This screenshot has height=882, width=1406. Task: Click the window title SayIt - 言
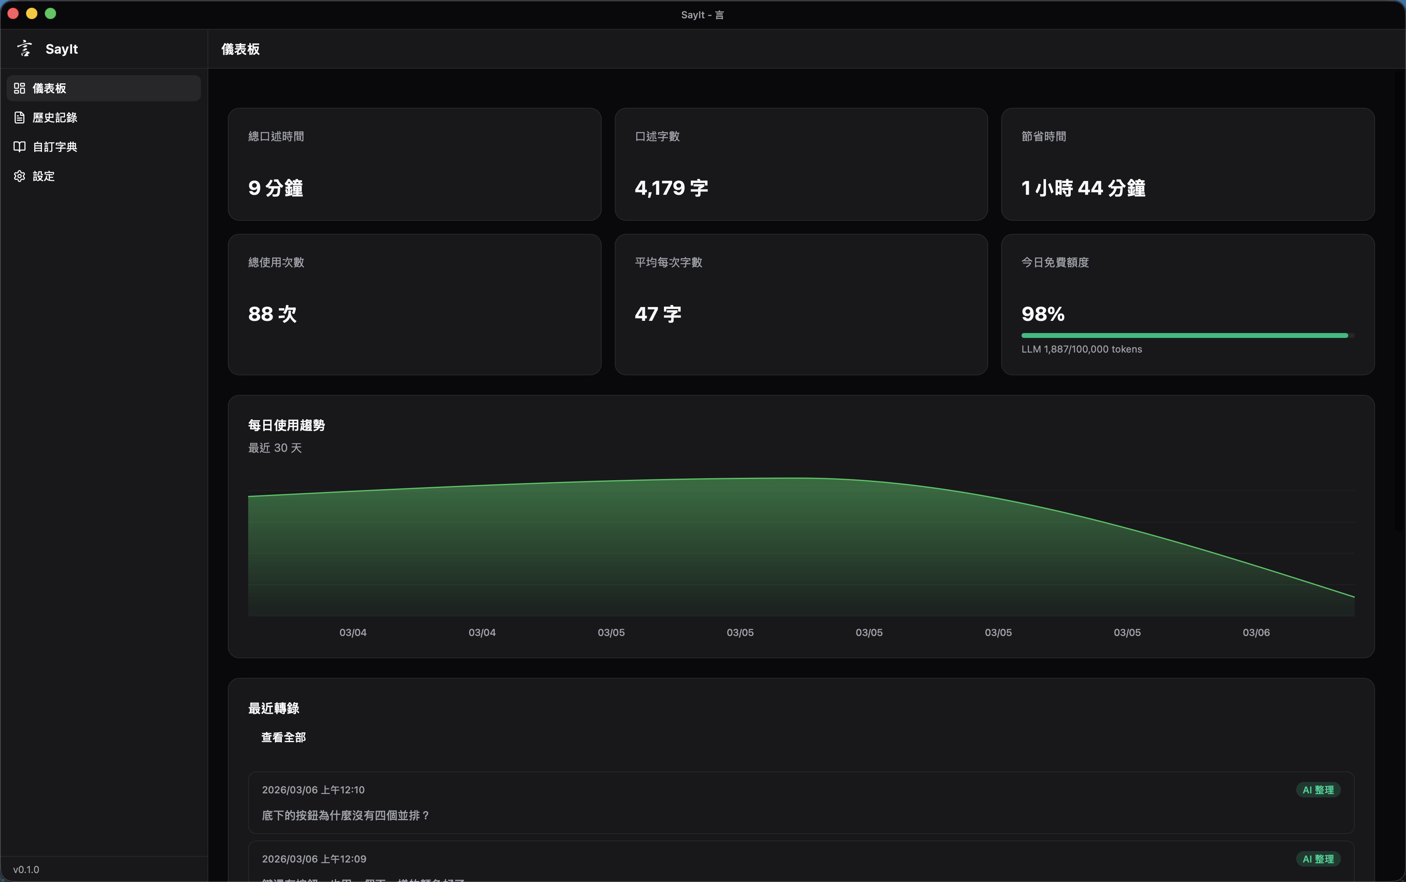point(703,15)
